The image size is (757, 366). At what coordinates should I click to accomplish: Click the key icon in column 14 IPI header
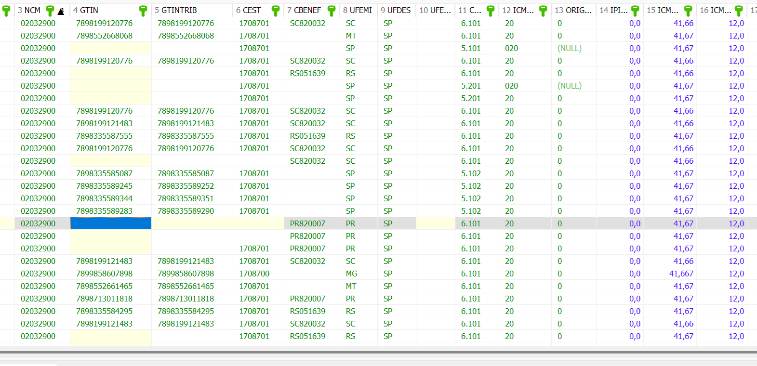click(x=635, y=11)
